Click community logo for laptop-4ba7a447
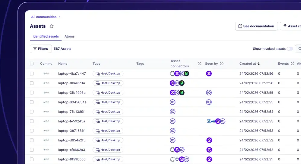 [x=46, y=73]
